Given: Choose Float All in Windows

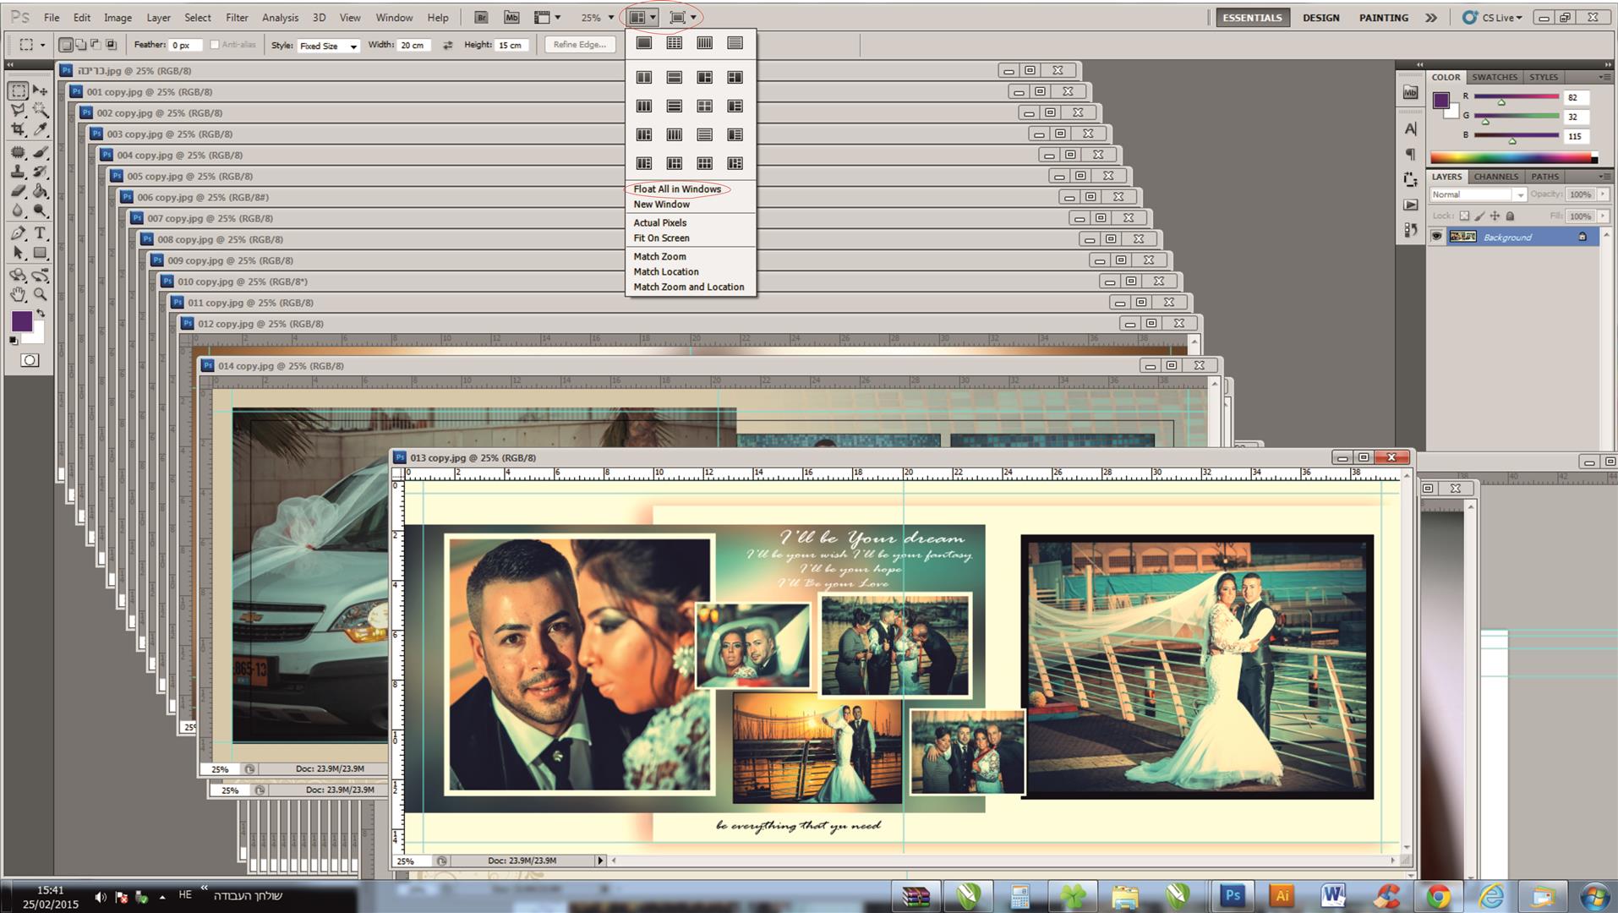Looking at the screenshot, I should (677, 189).
